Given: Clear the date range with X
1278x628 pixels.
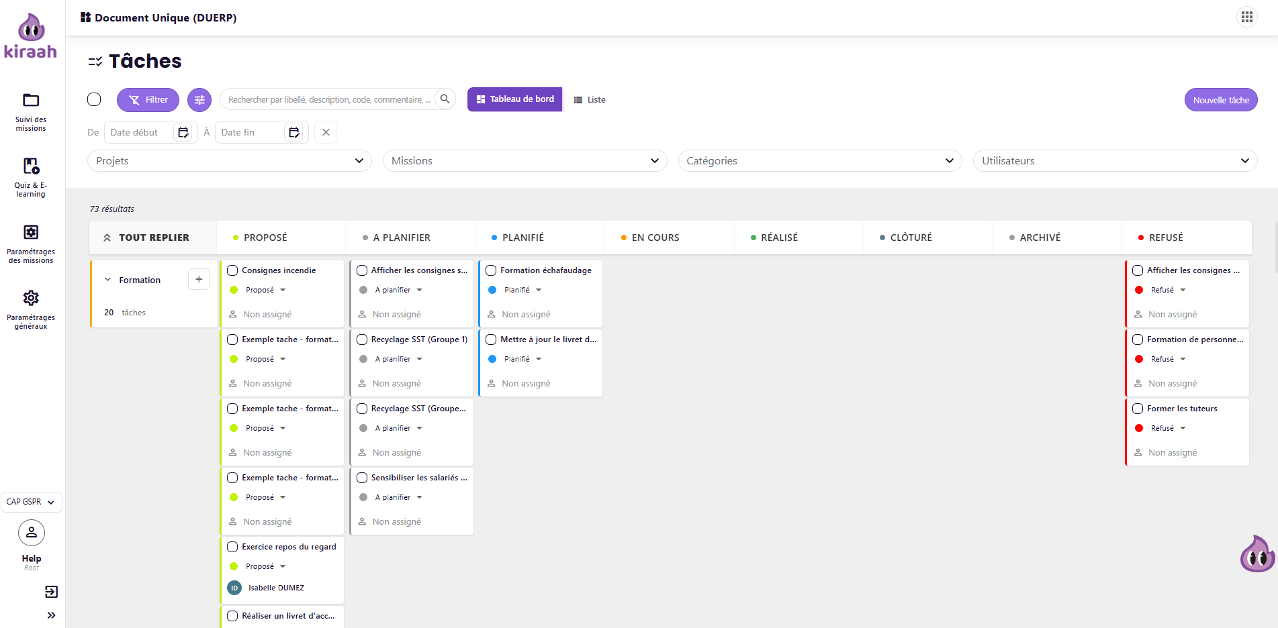Looking at the screenshot, I should coord(326,132).
